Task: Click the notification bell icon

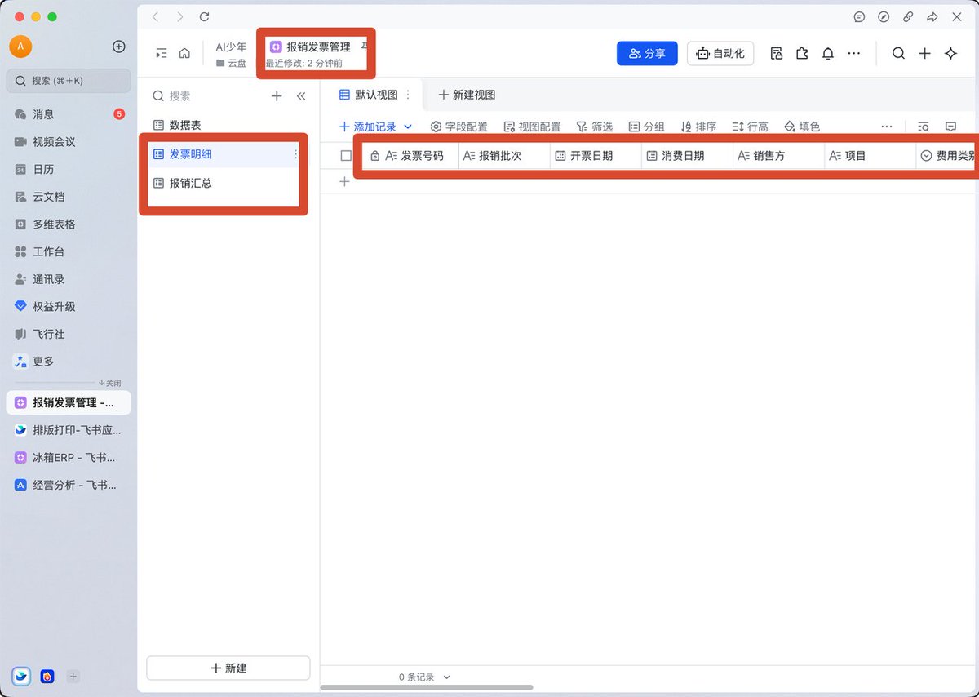Action: (827, 54)
